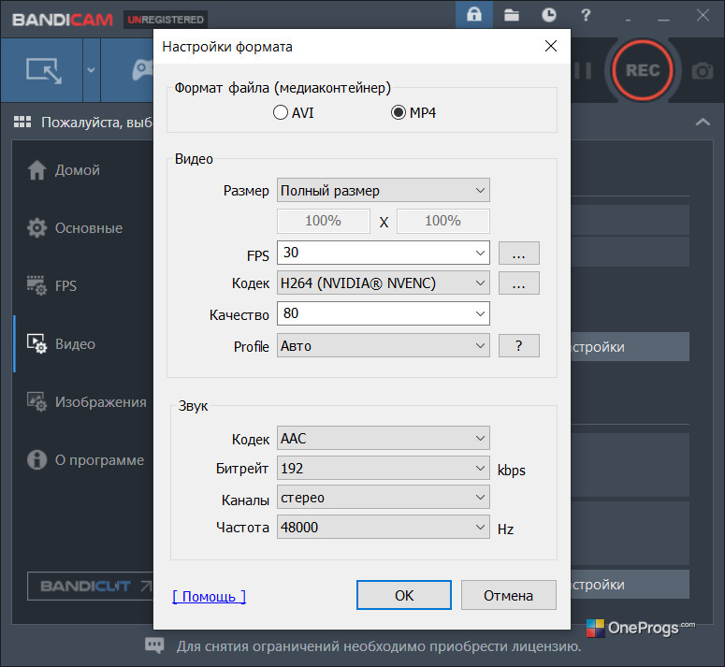This screenshot has height=667, width=725.
Task: Take screenshot with camera icon
Action: (x=702, y=71)
